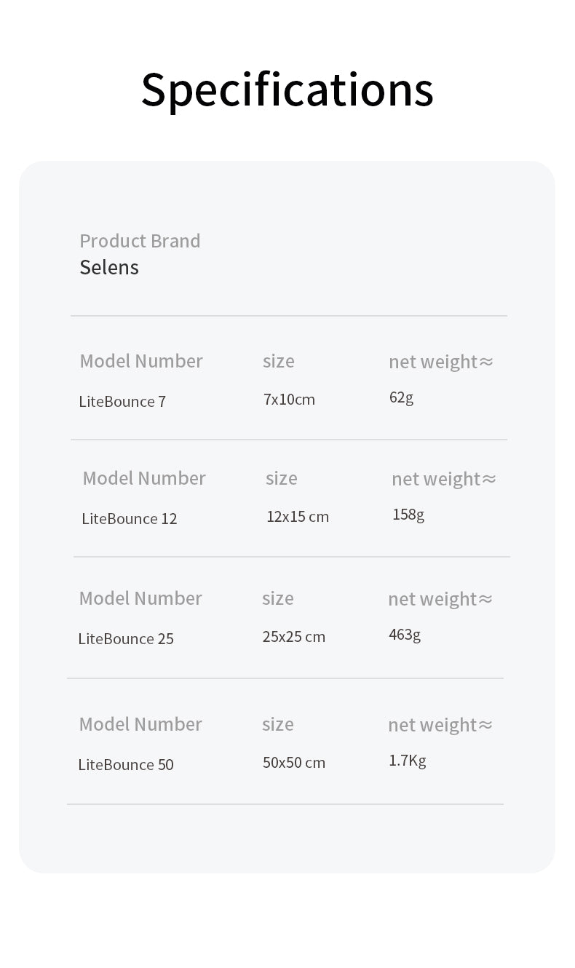This screenshot has width=575, height=968.
Task: Select the LiteBounce 50 model name
Action: point(126,765)
